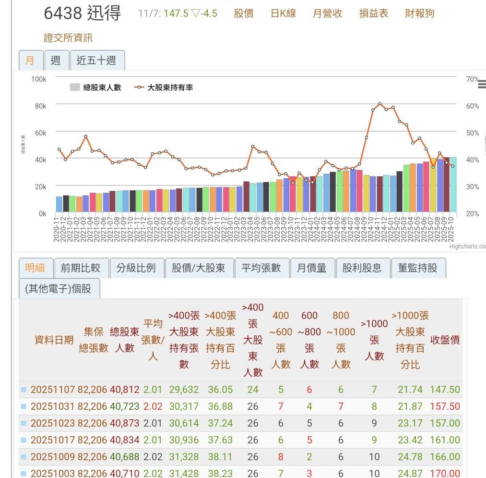486x478 pixels.
Task: Open the 董監持股 tab
Action: (418, 268)
